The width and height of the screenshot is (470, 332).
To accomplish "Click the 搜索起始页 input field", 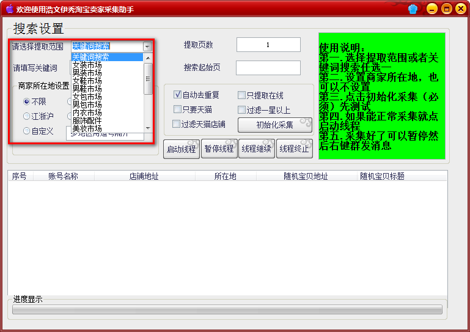I will (268, 68).
